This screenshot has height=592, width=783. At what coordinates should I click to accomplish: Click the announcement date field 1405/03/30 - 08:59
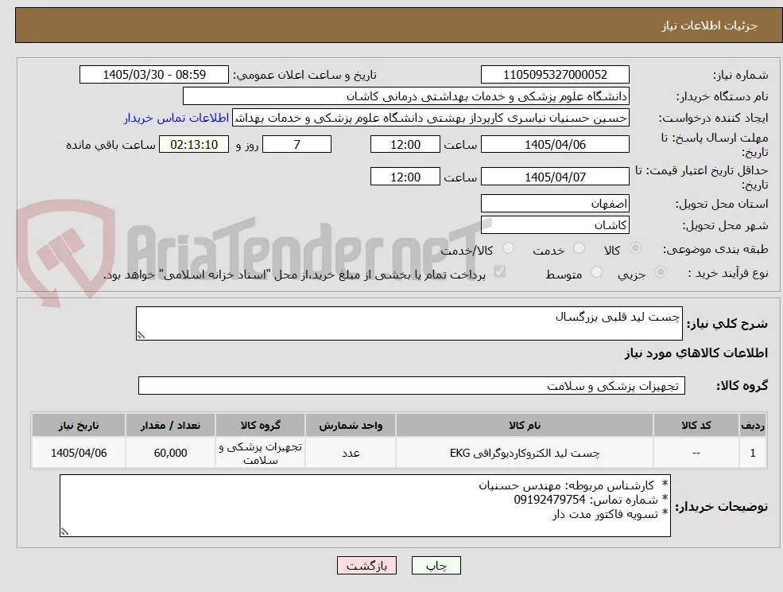tap(153, 75)
